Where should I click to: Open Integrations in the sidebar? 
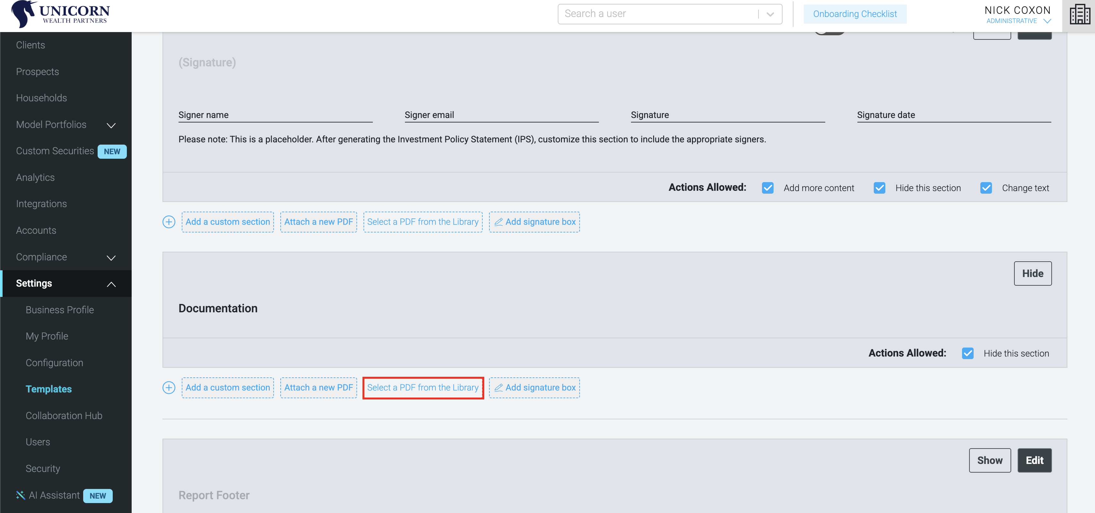point(41,204)
